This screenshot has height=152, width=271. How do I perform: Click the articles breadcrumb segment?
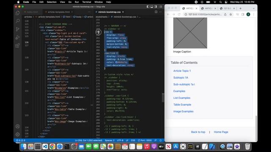click(28, 17)
